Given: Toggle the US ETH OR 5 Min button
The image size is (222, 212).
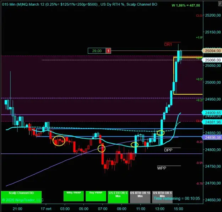Looking at the screenshot, I should (x=118, y=197).
